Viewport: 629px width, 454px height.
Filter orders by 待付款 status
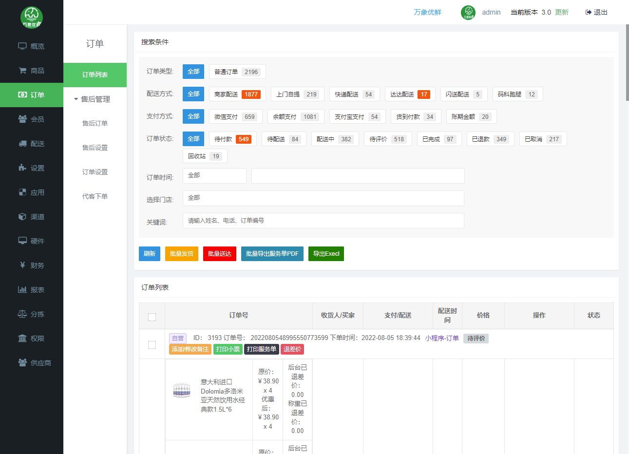coord(232,139)
